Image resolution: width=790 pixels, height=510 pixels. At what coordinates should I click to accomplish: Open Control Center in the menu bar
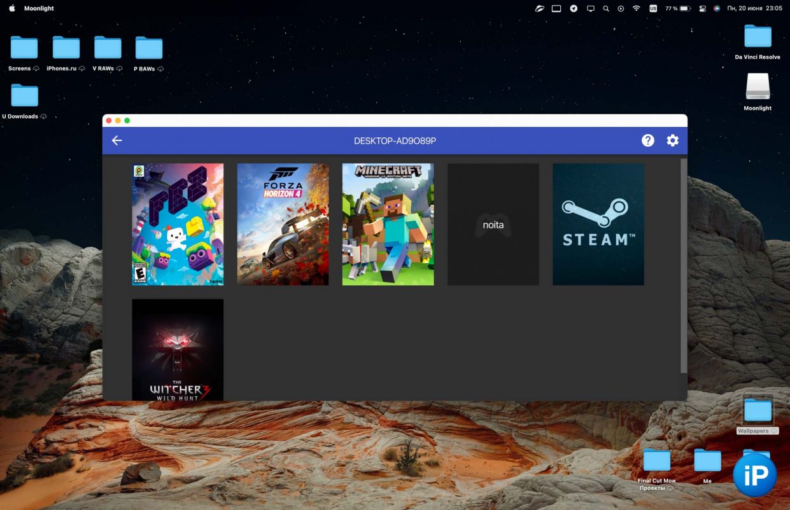703,8
